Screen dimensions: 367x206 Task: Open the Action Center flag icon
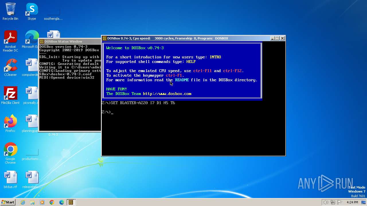(340, 202)
